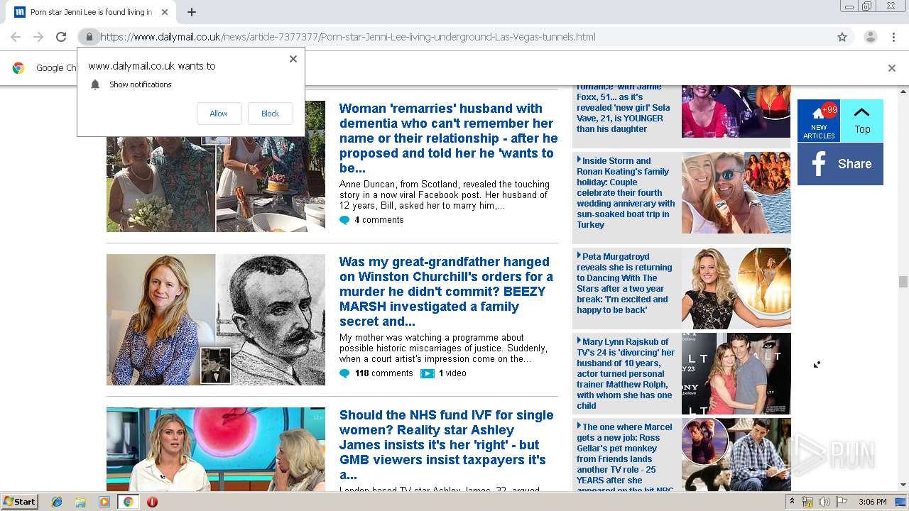This screenshot has height=511, width=909.
Task: Click the browser forward arrow
Action: coord(38,37)
